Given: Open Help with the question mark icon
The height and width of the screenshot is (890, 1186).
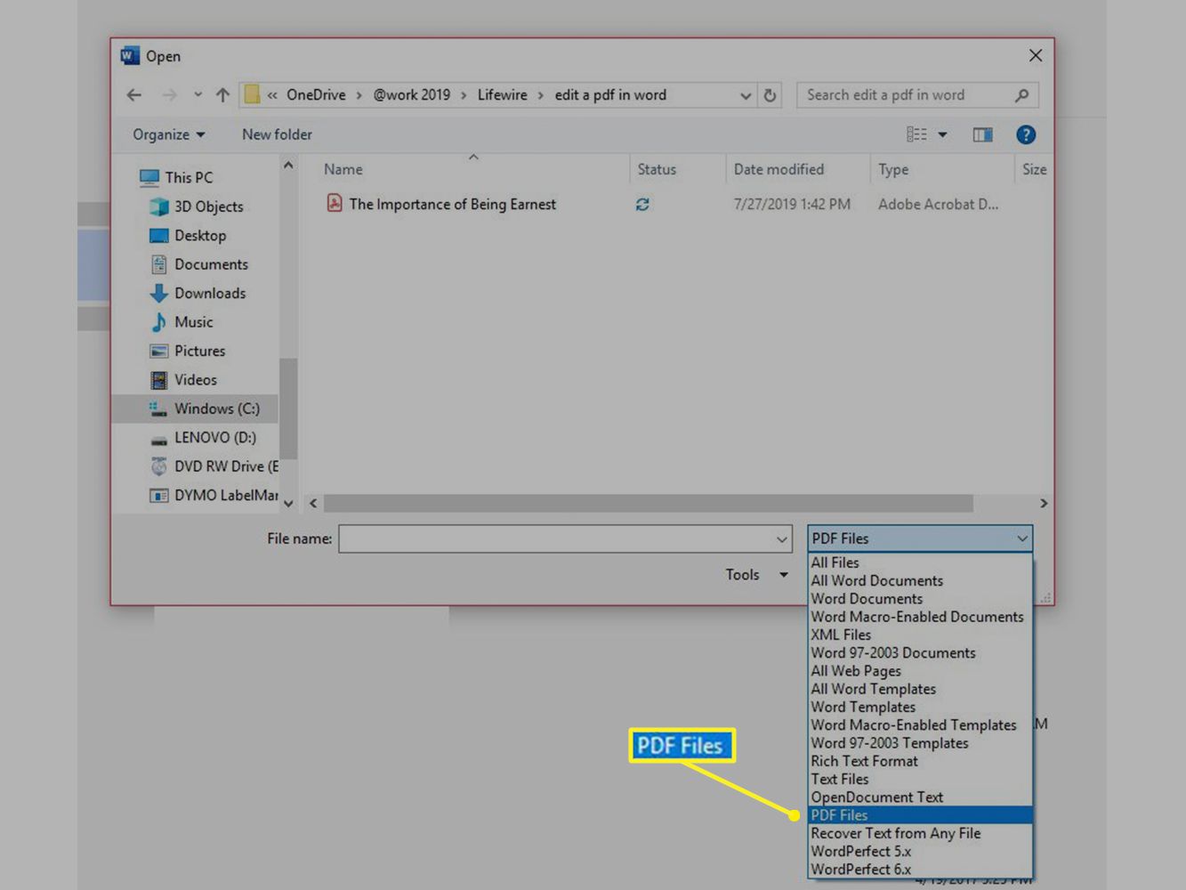Looking at the screenshot, I should coord(1026,134).
